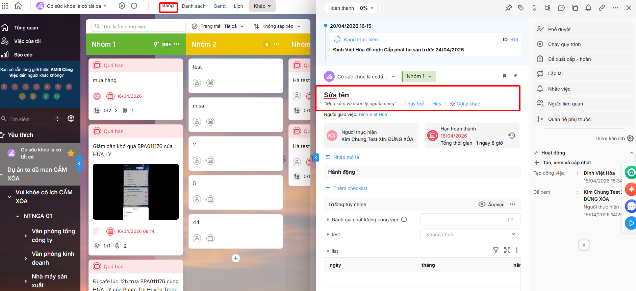Open Trạng thái Tất cả filter dropdown
The image size is (636, 291).
click(218, 26)
